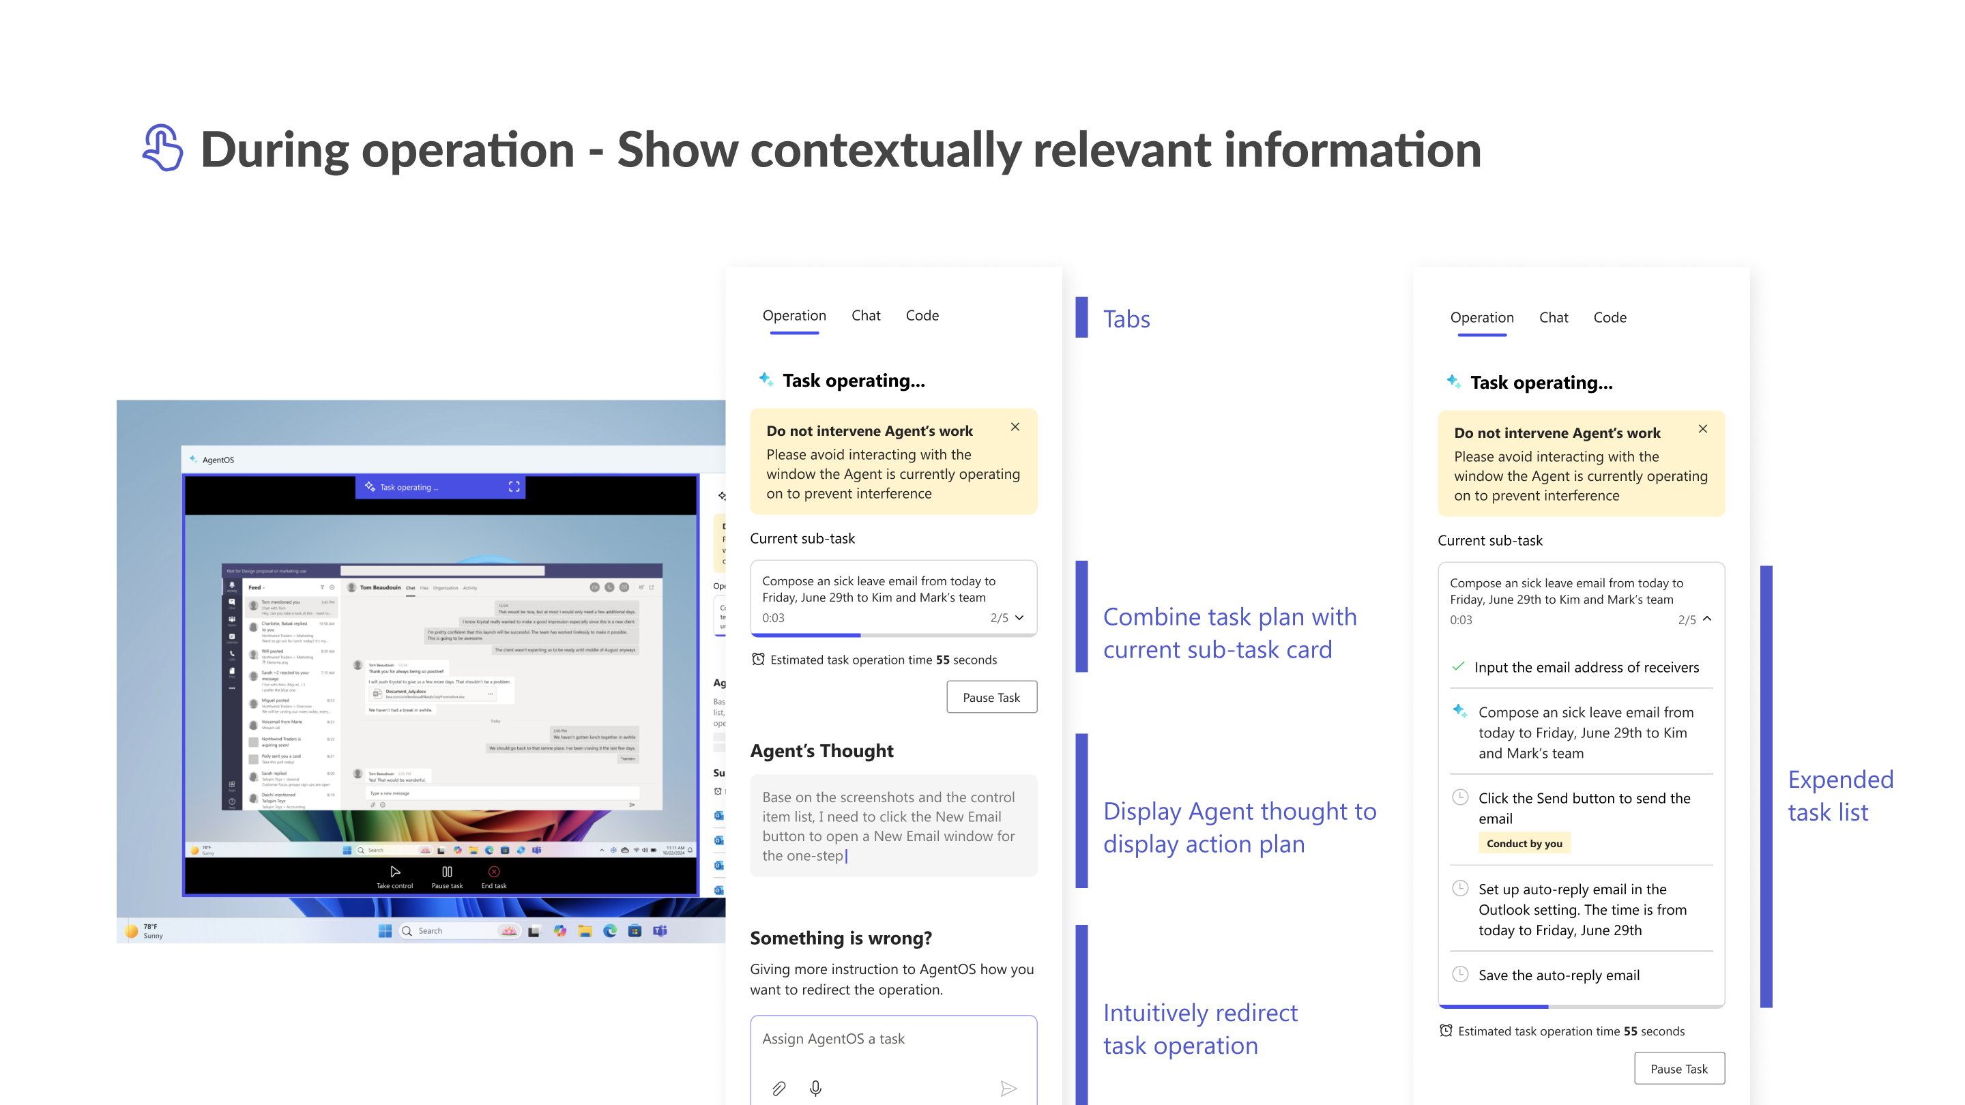
Task: Open Help in the Teams sidebar
Action: coord(232,803)
